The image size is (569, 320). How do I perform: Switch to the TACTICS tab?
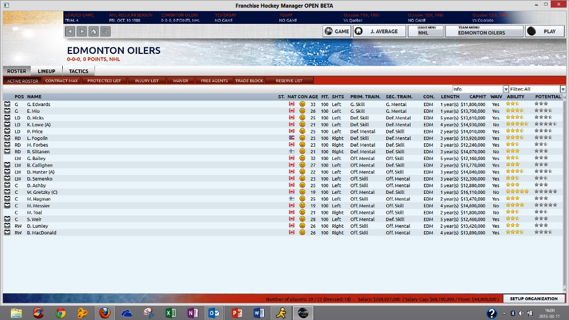(x=79, y=71)
